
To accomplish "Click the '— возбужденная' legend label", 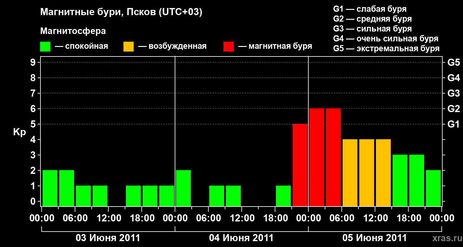I will pyautogui.click(x=172, y=47).
